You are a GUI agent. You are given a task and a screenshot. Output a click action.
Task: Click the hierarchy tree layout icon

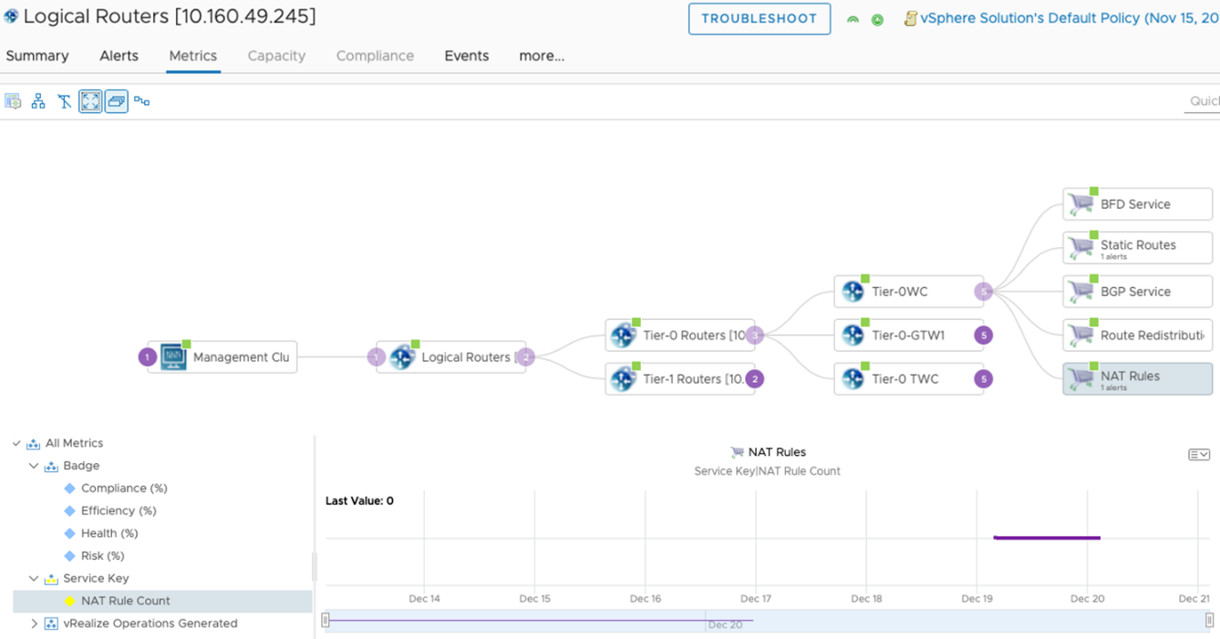pos(38,101)
